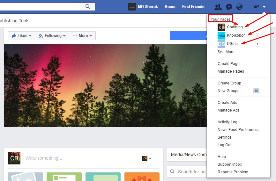Expand the More options dropdown

82,36
